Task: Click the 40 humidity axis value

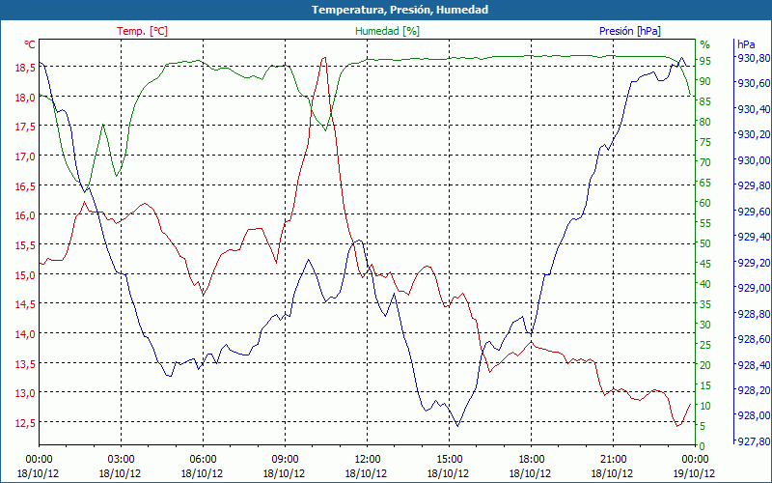Action: click(x=705, y=284)
